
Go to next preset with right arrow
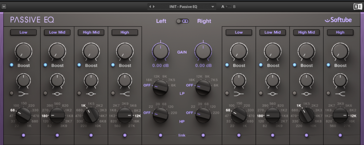click(154, 7)
